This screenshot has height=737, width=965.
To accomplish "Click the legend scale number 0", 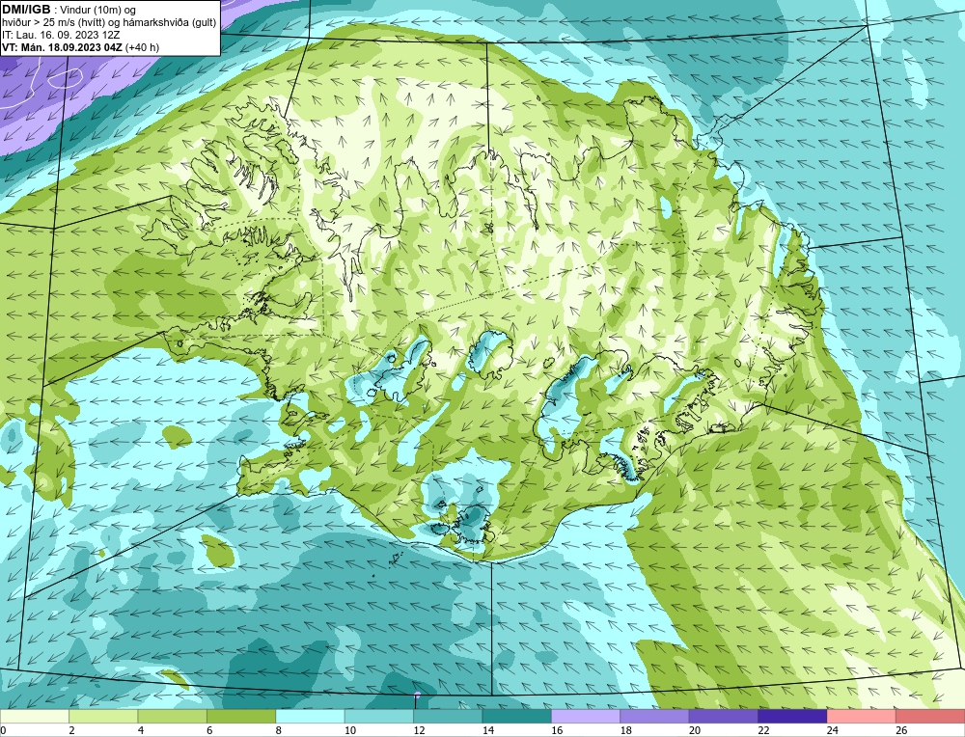I will 3,730.
